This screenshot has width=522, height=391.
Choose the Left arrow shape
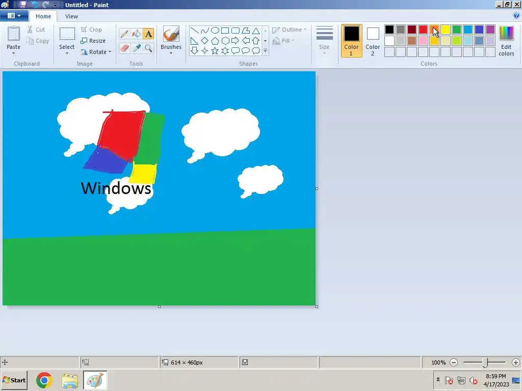click(246, 41)
